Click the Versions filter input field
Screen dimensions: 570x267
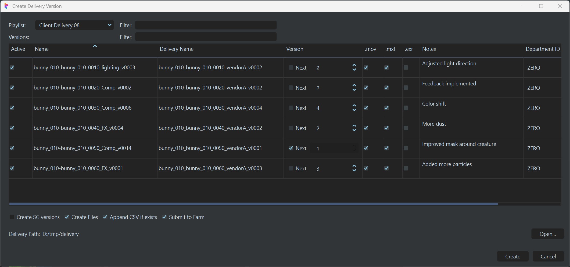206,37
